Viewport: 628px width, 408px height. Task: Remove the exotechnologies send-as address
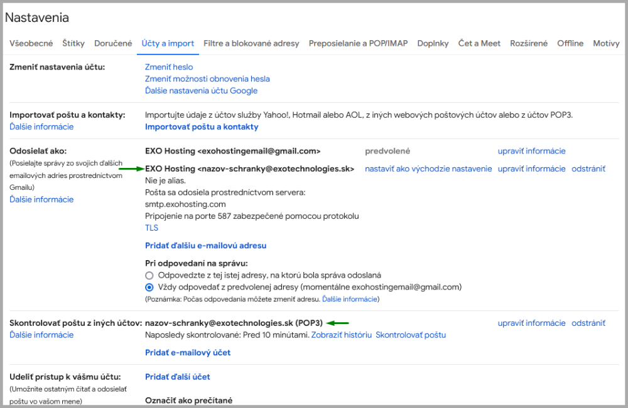(x=588, y=169)
